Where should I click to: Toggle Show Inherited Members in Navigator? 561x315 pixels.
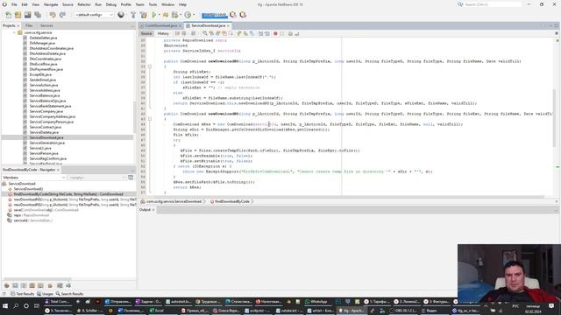[x=6, y=286]
